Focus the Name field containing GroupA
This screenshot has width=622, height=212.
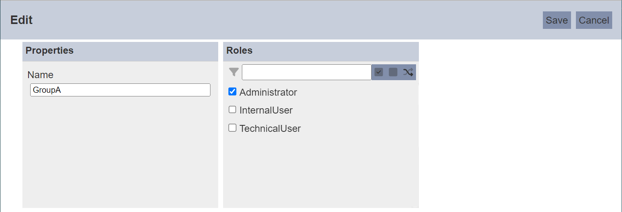point(120,90)
